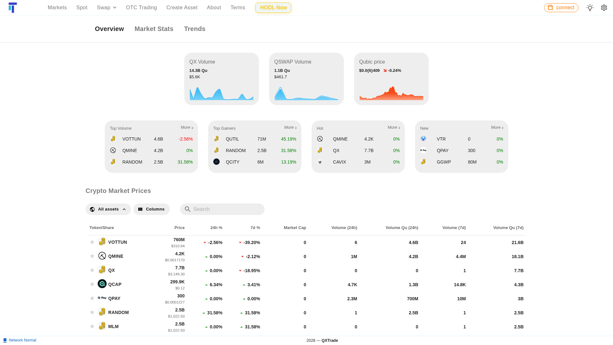
Task: Click the HODL Now button
Action: point(273,8)
